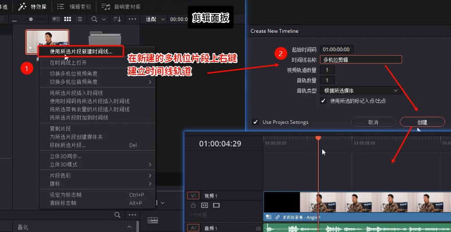Click the 音轨数量 number field
The height and width of the screenshot is (232, 451).
327,80
